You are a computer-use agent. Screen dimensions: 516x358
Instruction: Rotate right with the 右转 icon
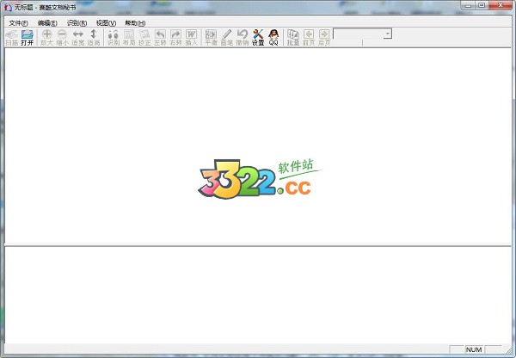tap(175, 38)
